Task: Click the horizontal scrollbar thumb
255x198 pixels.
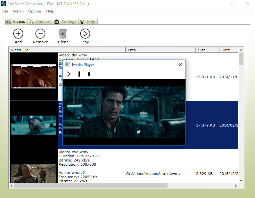Action: pos(91,186)
